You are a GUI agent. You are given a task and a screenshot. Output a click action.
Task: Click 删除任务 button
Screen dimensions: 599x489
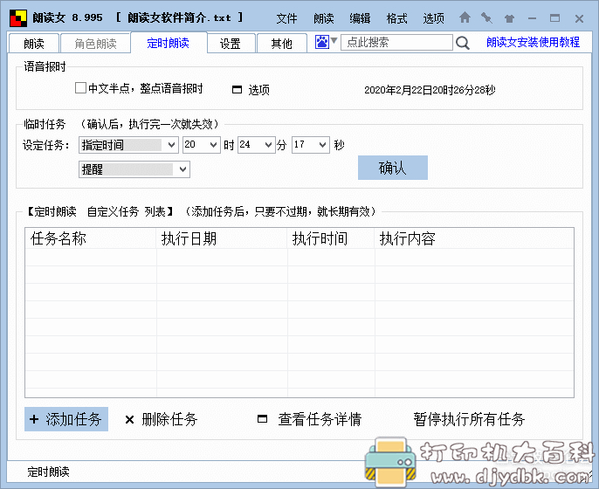click(162, 419)
